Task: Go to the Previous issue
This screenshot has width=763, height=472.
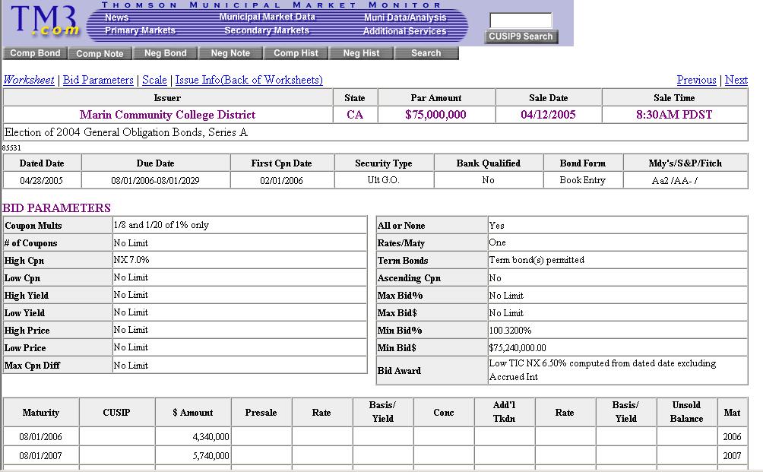Action: click(696, 80)
